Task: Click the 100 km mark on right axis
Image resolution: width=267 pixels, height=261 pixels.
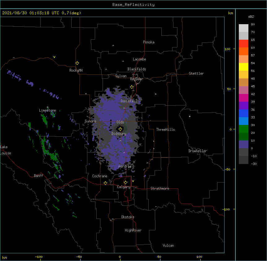Action: click(x=227, y=49)
